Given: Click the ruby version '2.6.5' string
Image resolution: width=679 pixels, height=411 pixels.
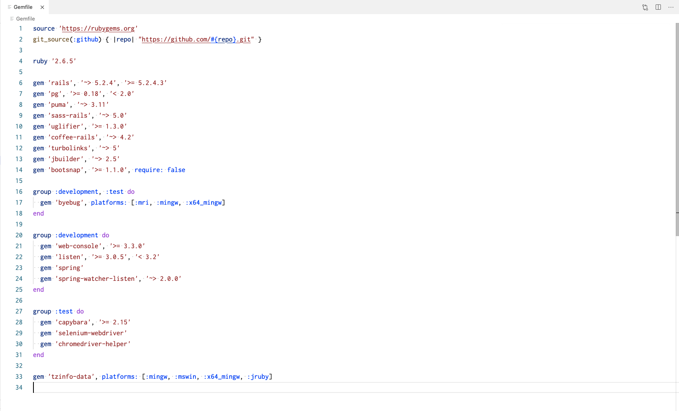Looking at the screenshot, I should point(64,61).
